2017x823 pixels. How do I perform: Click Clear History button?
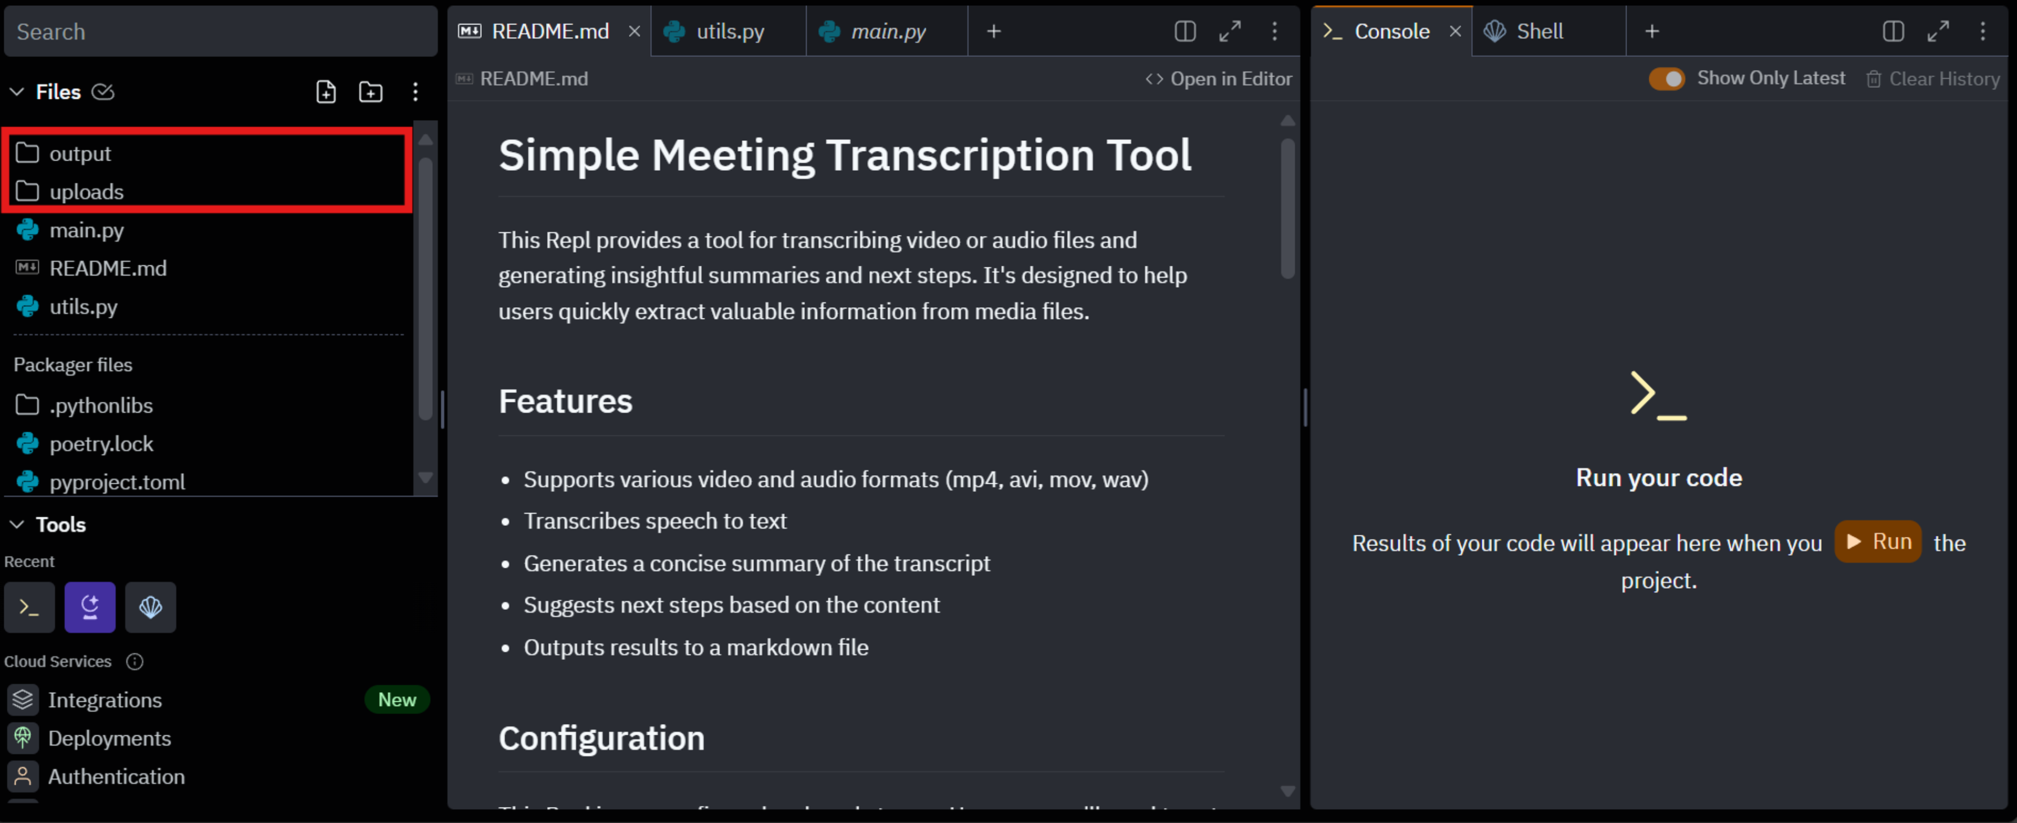click(1933, 79)
